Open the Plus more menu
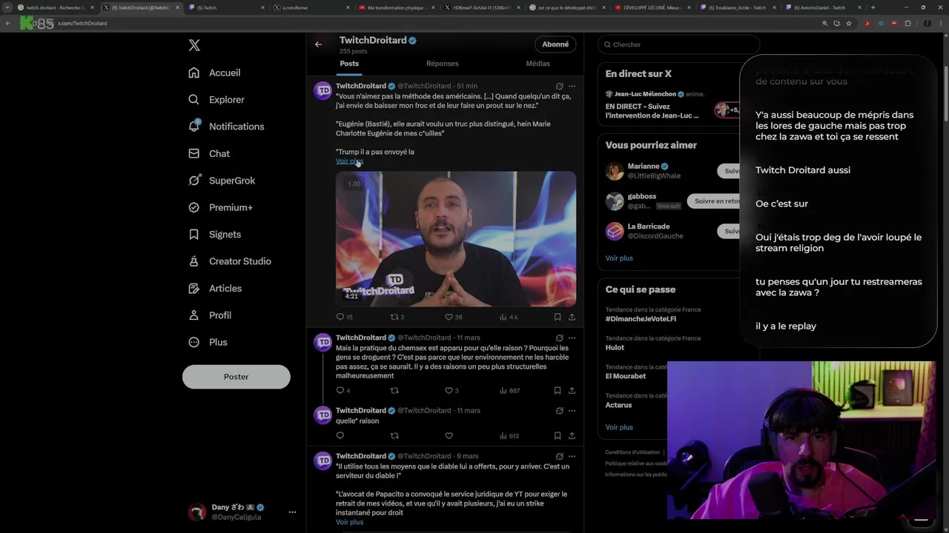Image resolution: width=949 pixels, height=533 pixels. [x=208, y=342]
